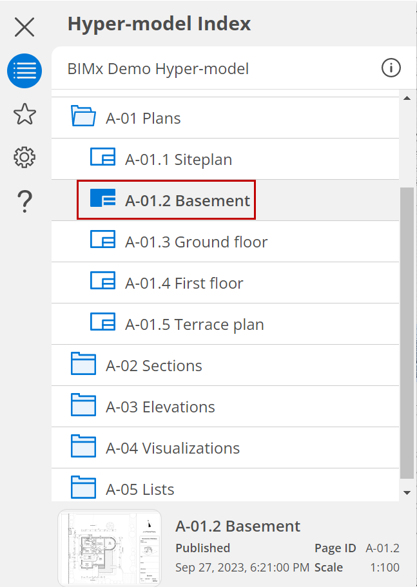
Task: Open the index list view icon
Action: click(24, 70)
